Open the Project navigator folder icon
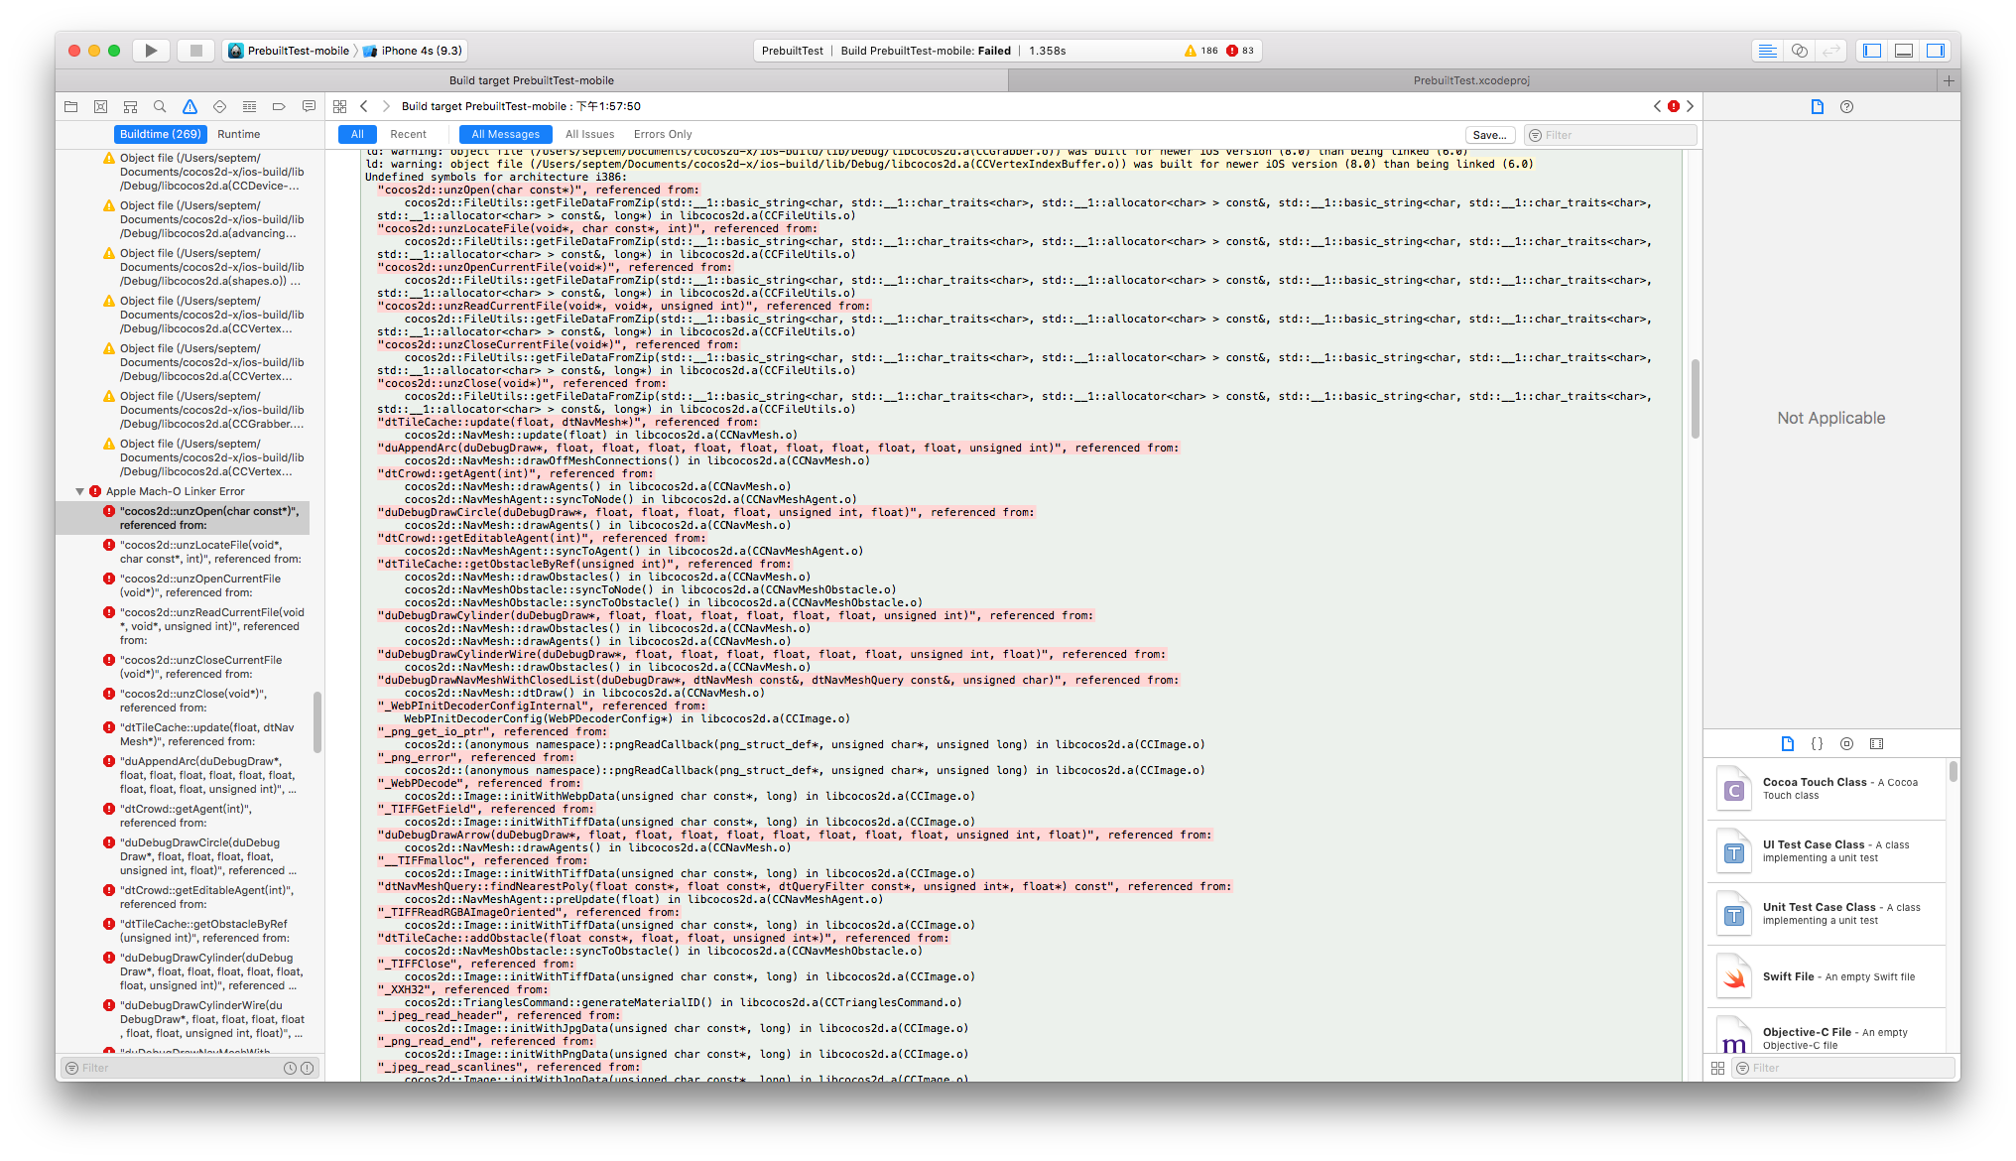 [x=70, y=106]
